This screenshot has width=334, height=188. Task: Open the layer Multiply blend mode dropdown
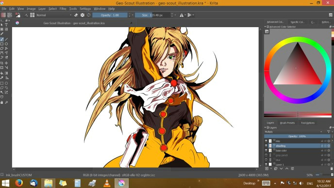pyautogui.click(x=293, y=132)
